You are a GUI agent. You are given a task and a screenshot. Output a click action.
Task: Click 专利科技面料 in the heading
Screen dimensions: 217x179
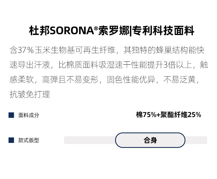click(163, 31)
